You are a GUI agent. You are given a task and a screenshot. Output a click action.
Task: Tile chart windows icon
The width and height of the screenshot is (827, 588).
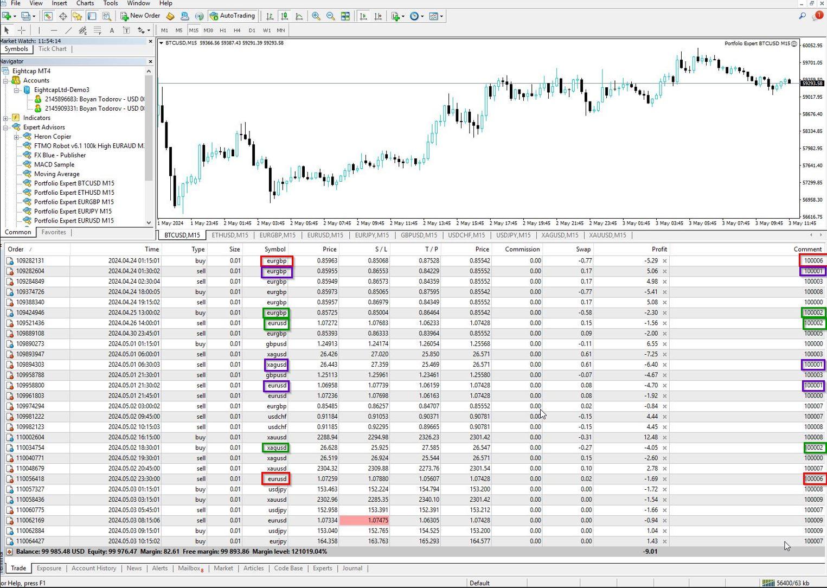pos(345,16)
